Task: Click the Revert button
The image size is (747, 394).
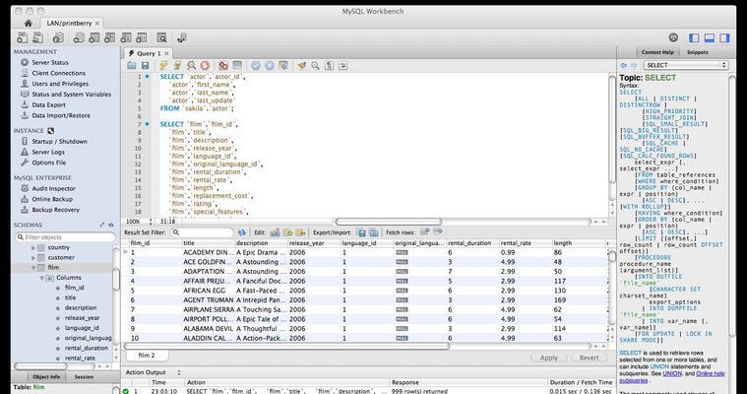Action: [x=590, y=358]
